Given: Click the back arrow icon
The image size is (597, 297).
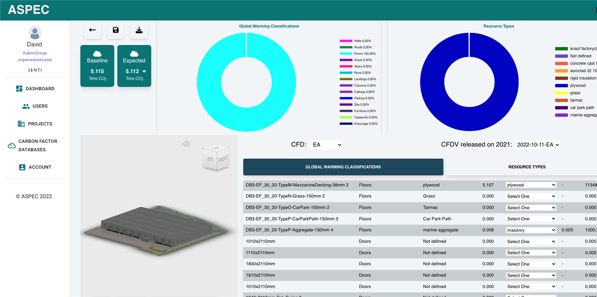Looking at the screenshot, I should pyautogui.click(x=92, y=30).
